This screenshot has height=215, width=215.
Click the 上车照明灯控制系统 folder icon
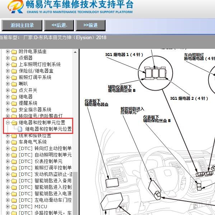point(14,65)
